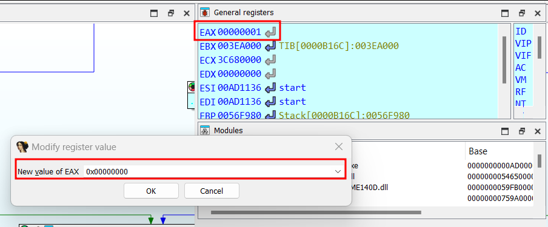Click the Modules panel icon
This screenshot has width=548, height=227.
click(204, 131)
